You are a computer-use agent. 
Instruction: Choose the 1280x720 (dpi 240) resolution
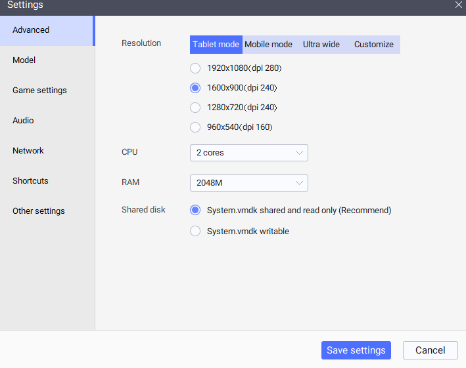(195, 108)
